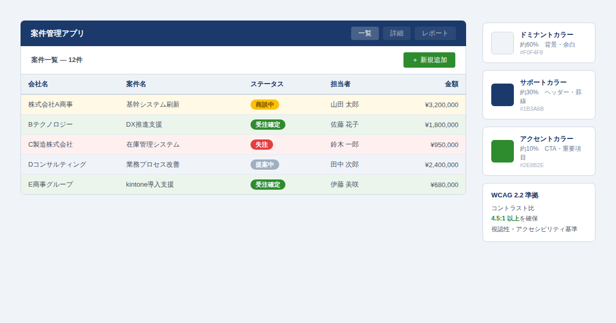
Task: Click the 業務プロセス改善 project name
Action: coord(153,165)
